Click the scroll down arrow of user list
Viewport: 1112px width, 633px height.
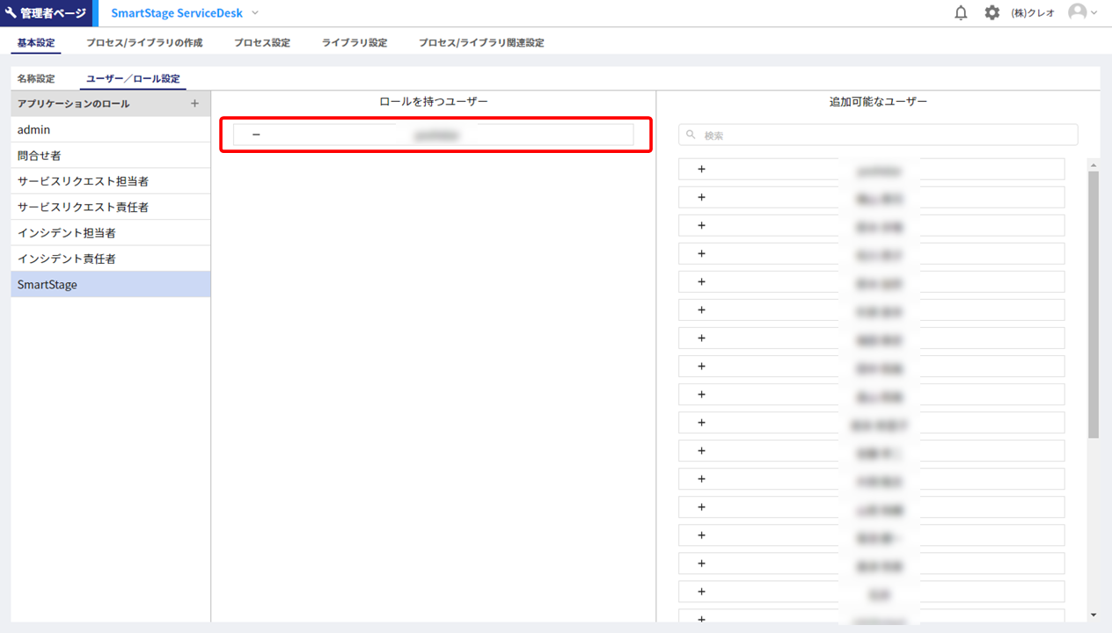coord(1093,615)
